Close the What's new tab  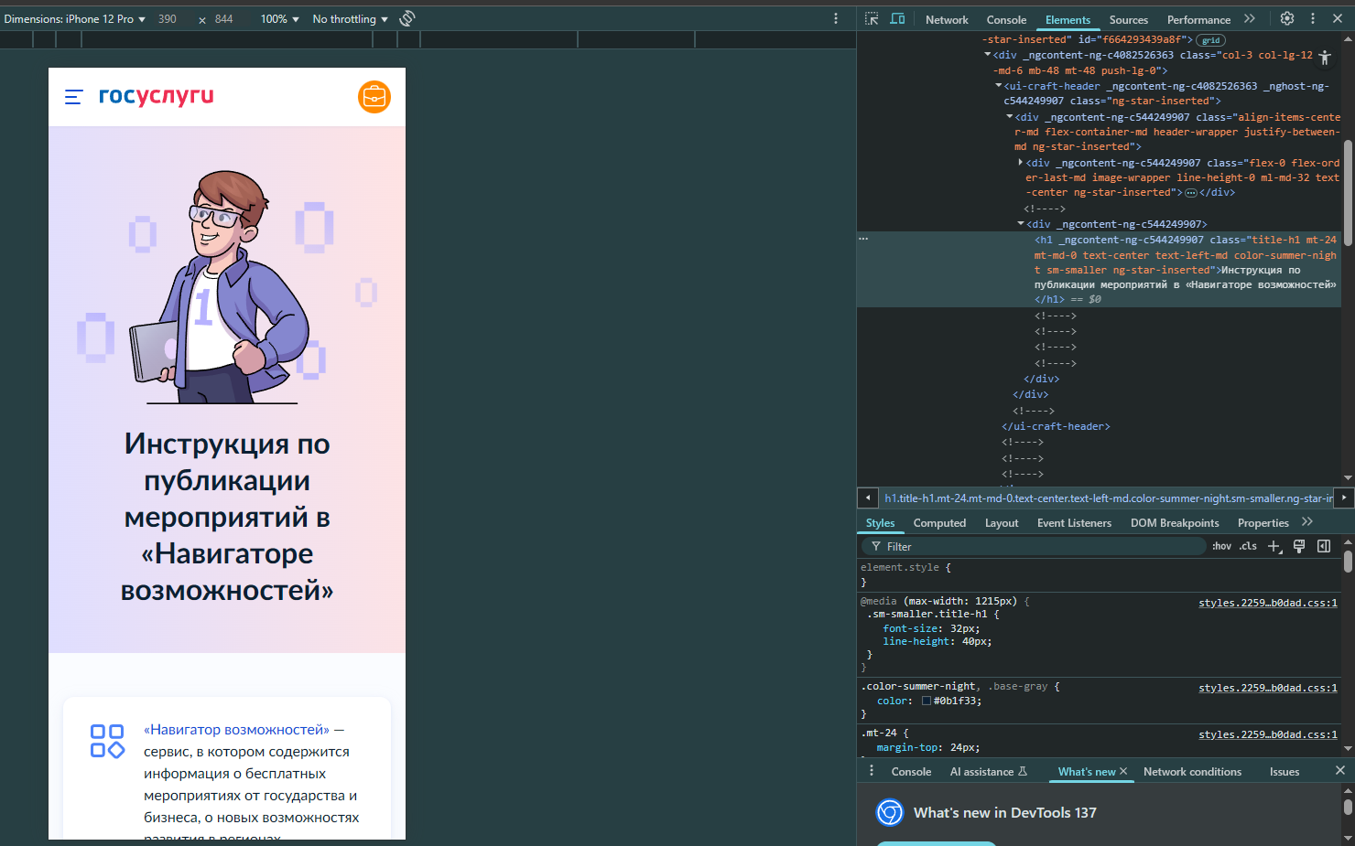[x=1123, y=771]
